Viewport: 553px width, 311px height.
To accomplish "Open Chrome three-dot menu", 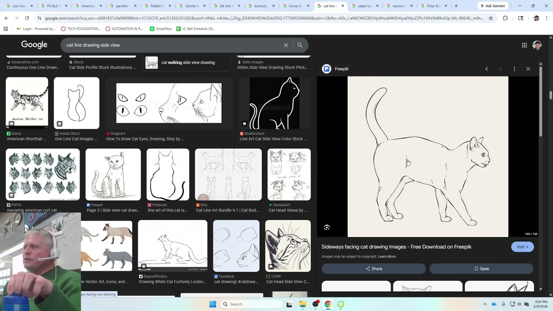I will coord(547,18).
